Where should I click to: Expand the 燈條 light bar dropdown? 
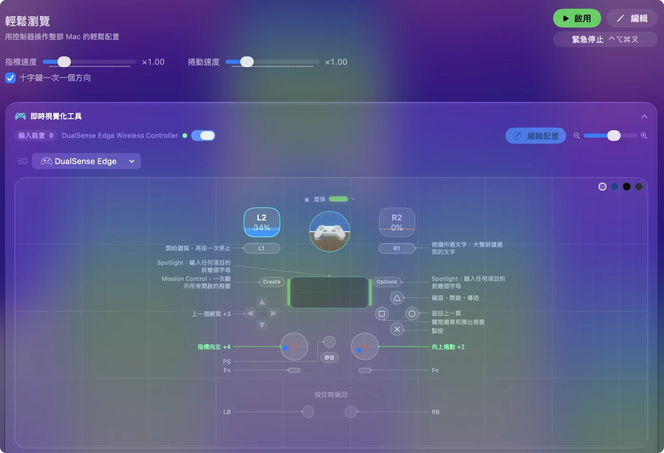coord(353,199)
